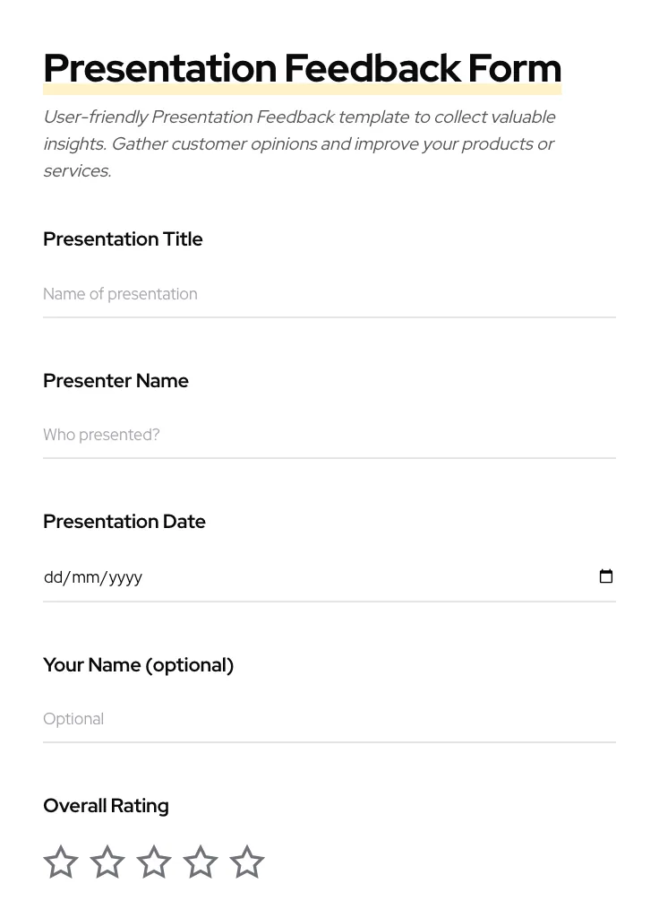This screenshot has width=659, height=918.
Task: Click the 'Presenter Name' label
Action: (x=116, y=380)
